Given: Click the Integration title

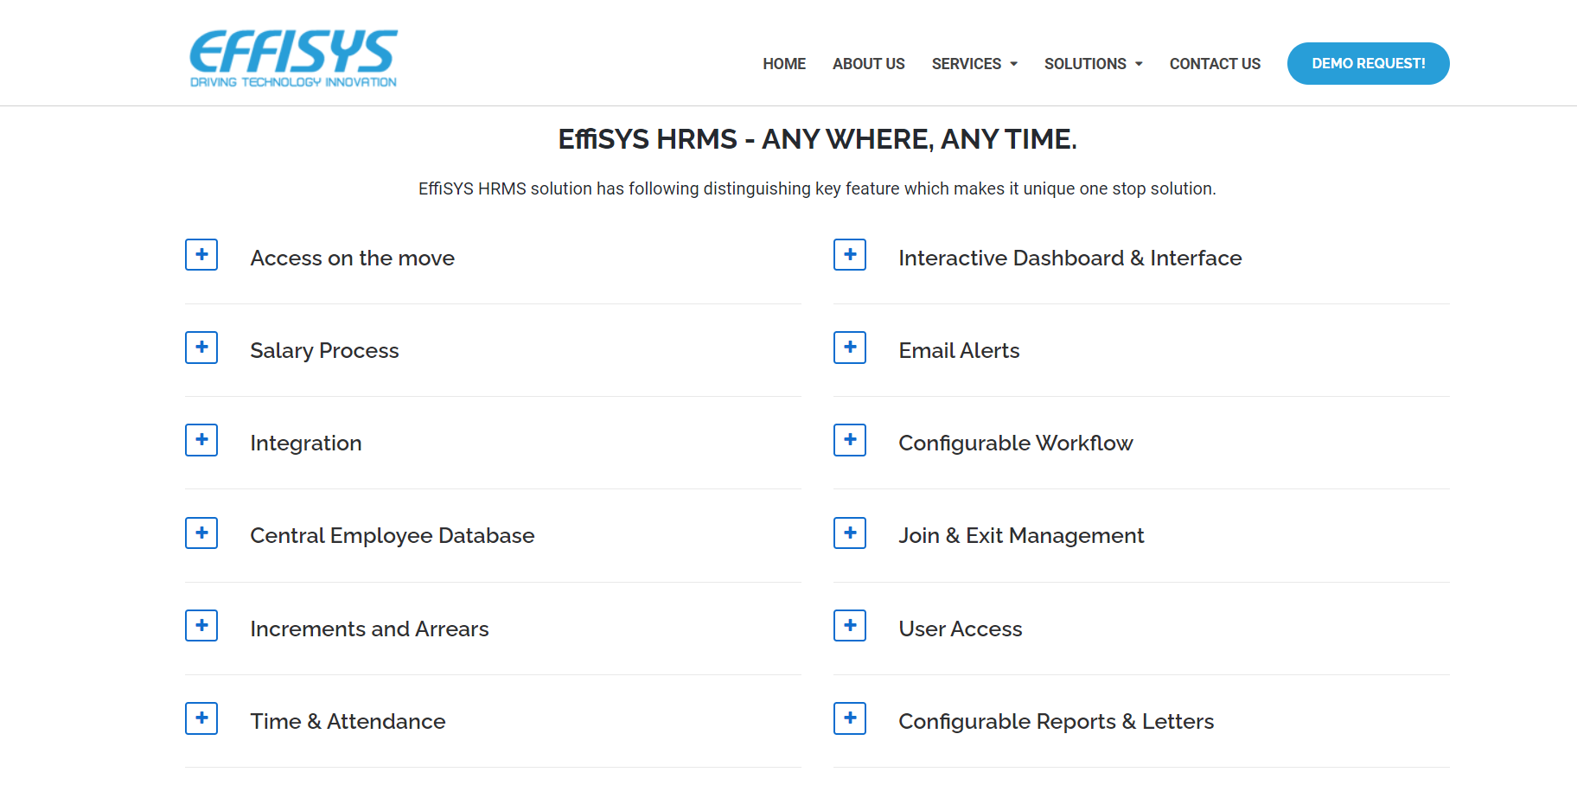Looking at the screenshot, I should pyautogui.click(x=306, y=444).
